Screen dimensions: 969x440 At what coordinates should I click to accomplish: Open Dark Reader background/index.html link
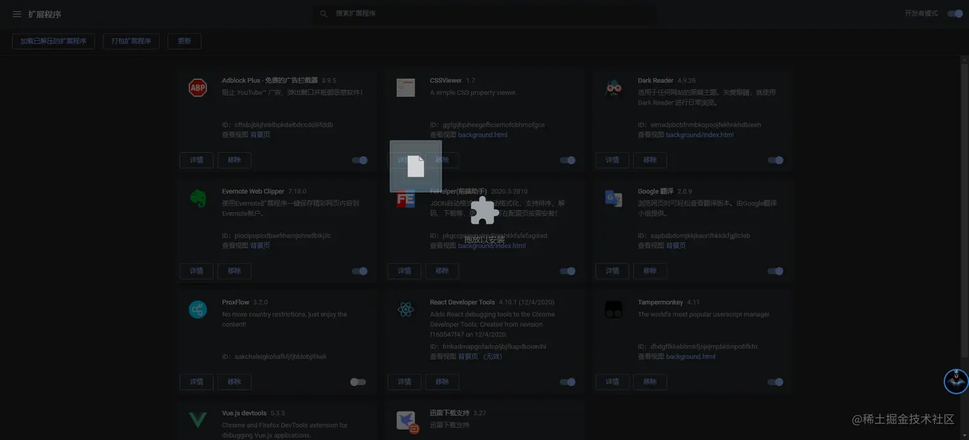coord(700,135)
